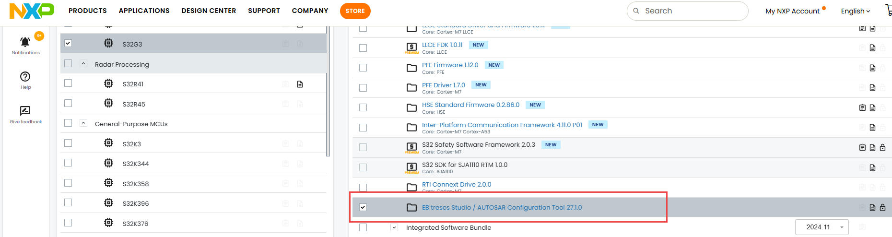This screenshot has width=892, height=237.
Task: Open LLCE FDK 1.0.11 link
Action: [442, 45]
